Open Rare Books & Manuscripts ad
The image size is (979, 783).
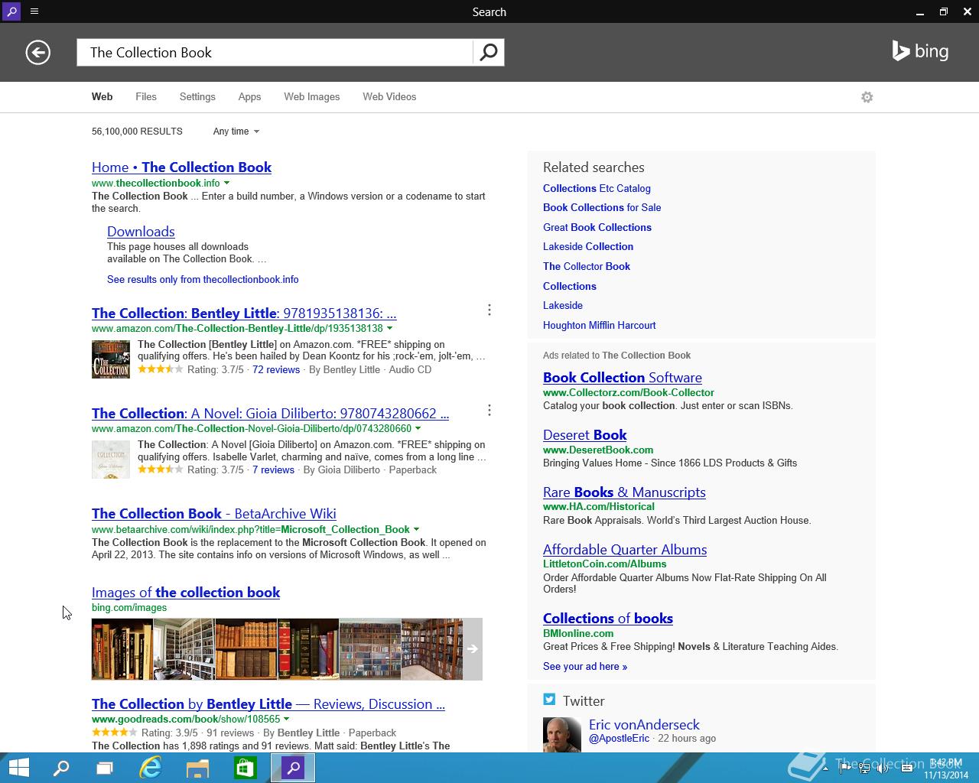pos(624,492)
